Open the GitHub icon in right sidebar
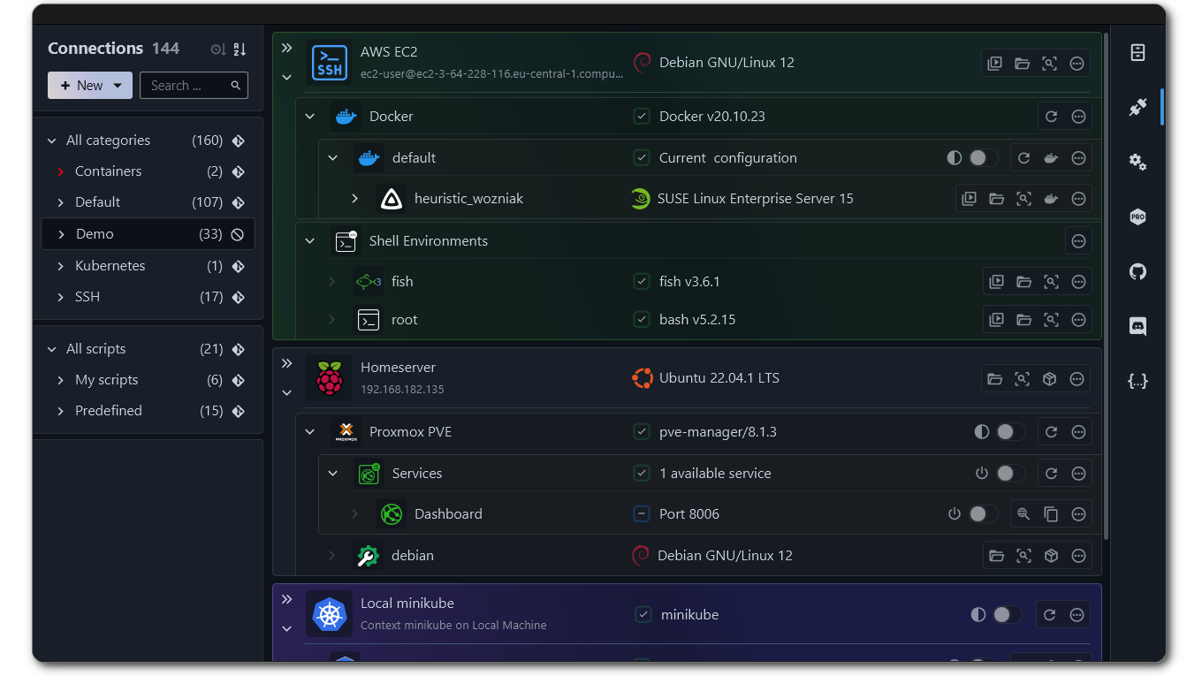 point(1137,271)
